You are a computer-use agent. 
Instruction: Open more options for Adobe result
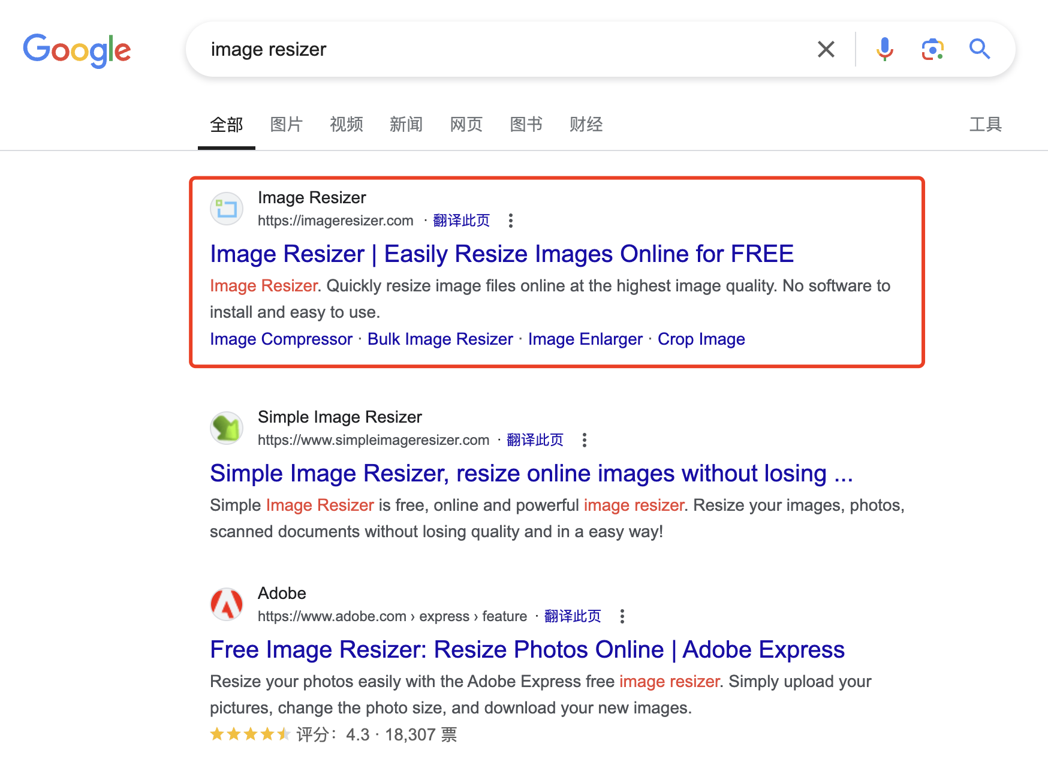(622, 616)
